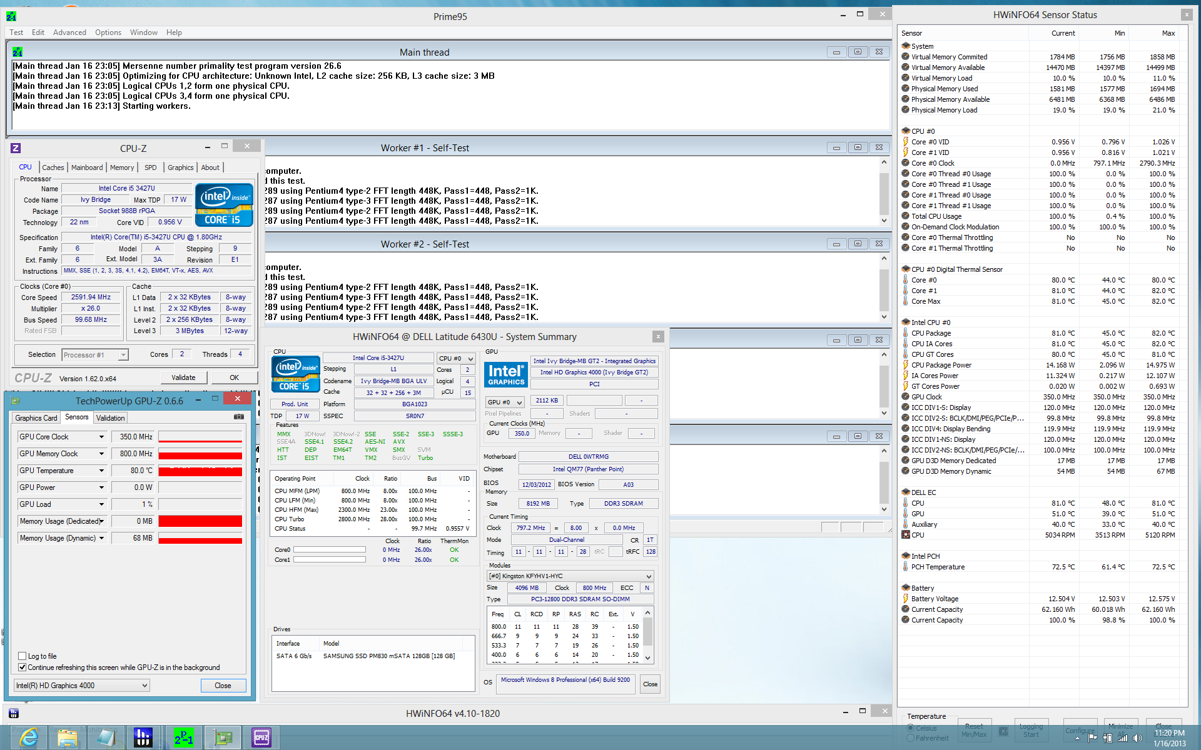
Task: Click the File Explorer taskbar icon
Action: tap(67, 737)
